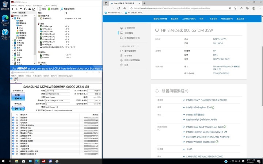
Task: Refresh AIDA64 sensor readings via toolbar
Action: (25, 9)
